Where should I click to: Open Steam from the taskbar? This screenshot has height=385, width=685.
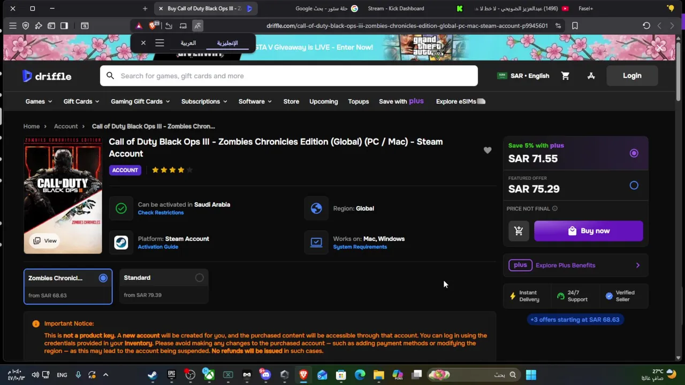coord(153,375)
